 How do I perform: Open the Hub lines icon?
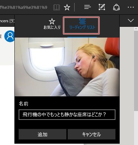coord(87,7)
